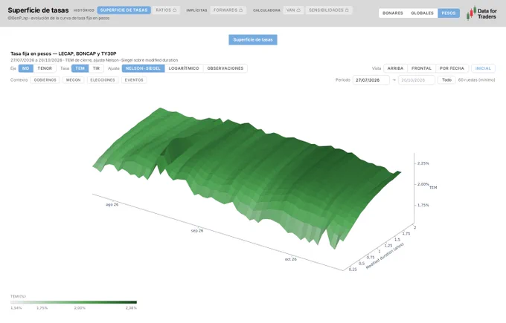506x323 pixels.
Task: Switch view to Frontal
Action: [421, 68]
